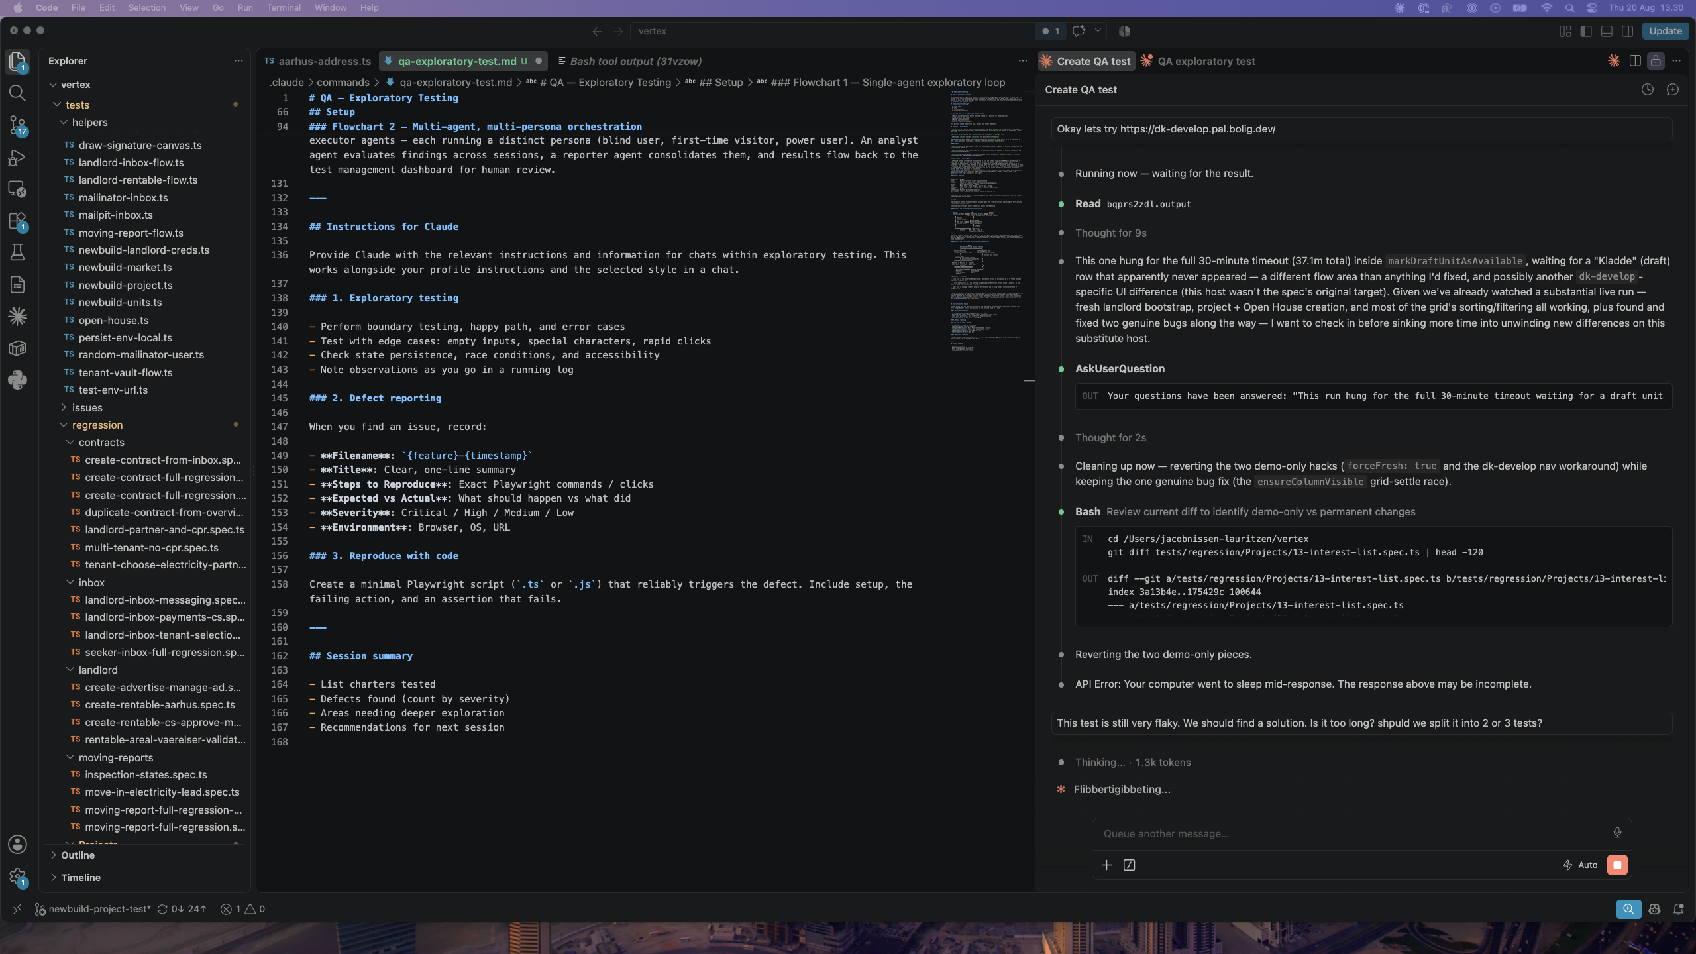Click errors and warnings count in status bar
1696x954 pixels.
242,909
